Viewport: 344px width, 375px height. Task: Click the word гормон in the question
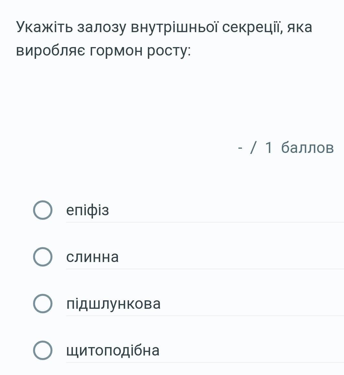[x=116, y=51]
